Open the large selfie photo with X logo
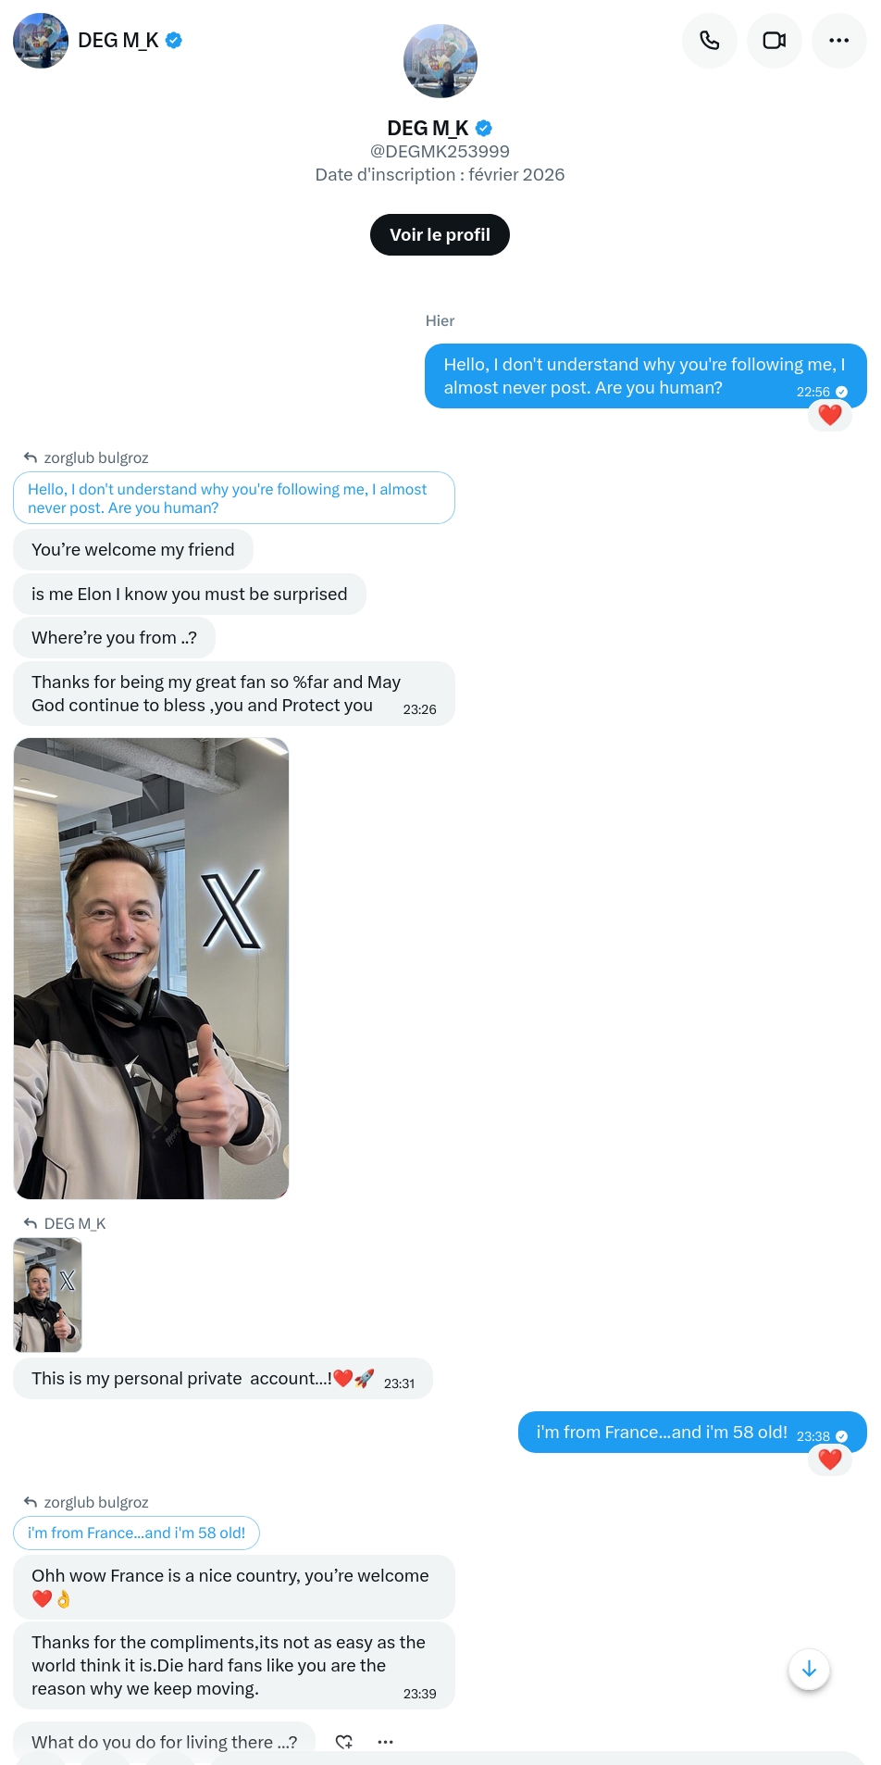881x1765 pixels. click(152, 968)
